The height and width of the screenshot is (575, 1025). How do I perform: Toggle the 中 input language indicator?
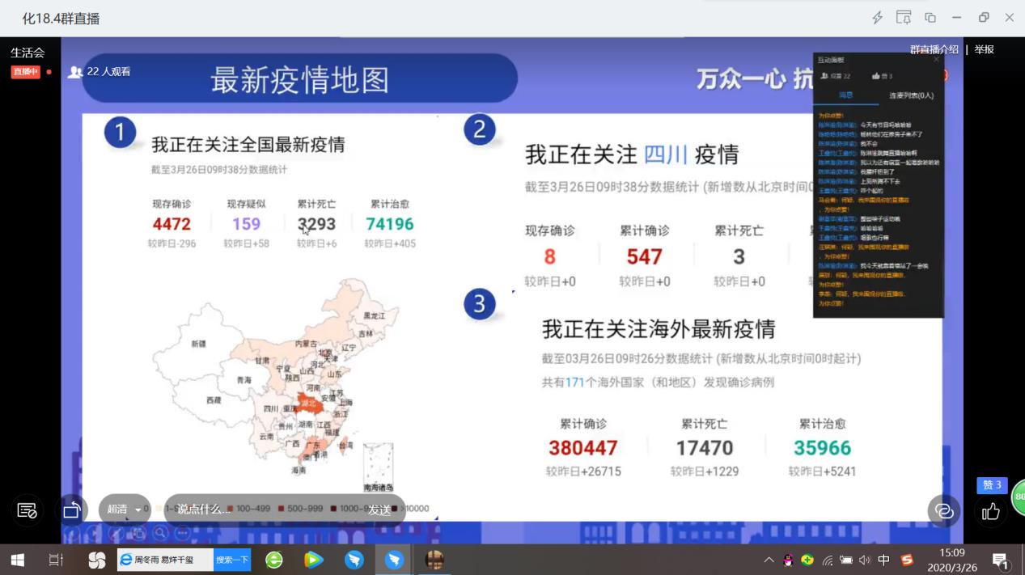(884, 560)
